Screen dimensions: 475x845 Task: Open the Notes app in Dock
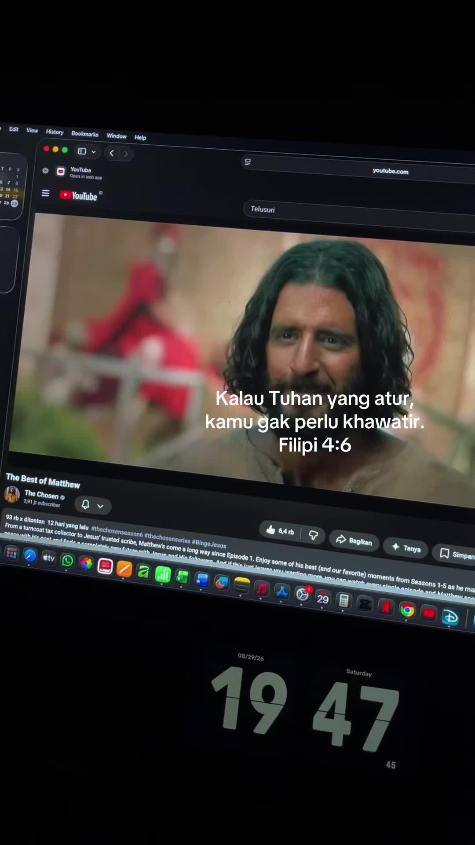click(241, 586)
